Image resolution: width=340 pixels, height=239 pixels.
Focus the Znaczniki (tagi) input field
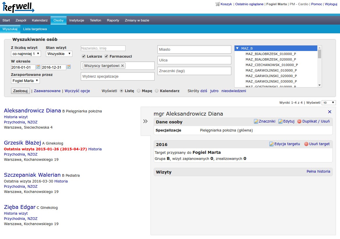pos(194,71)
